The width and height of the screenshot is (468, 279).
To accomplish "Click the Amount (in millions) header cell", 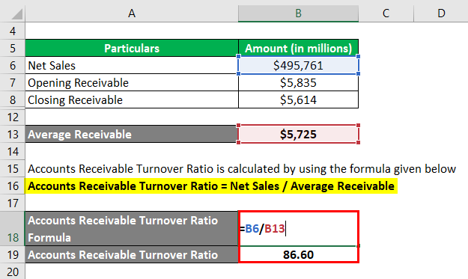I will pos(298,48).
